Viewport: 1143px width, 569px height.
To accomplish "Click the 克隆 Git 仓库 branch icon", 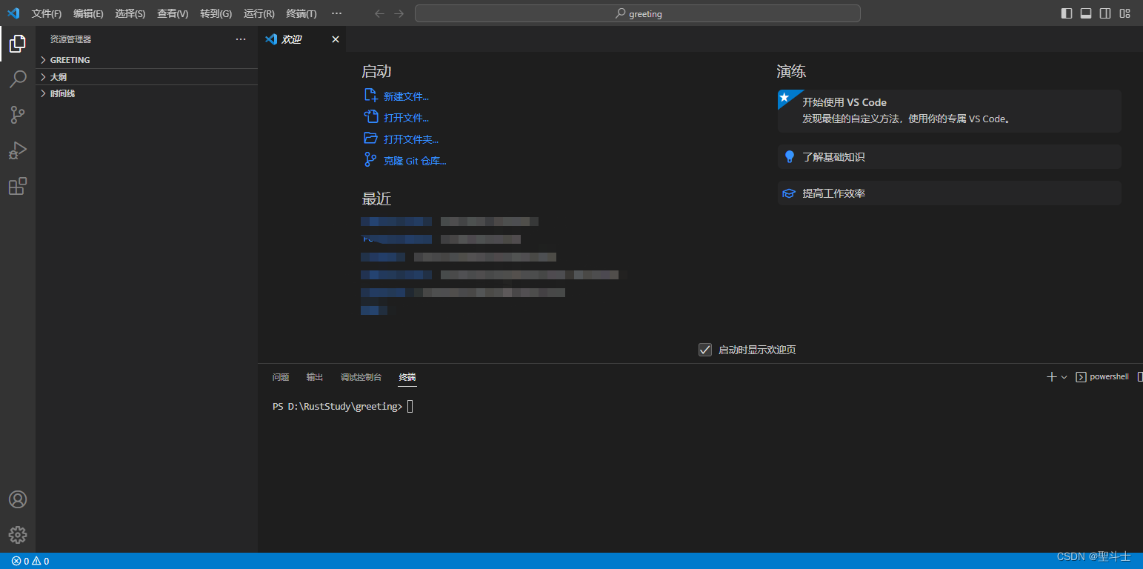I will pyautogui.click(x=371, y=159).
